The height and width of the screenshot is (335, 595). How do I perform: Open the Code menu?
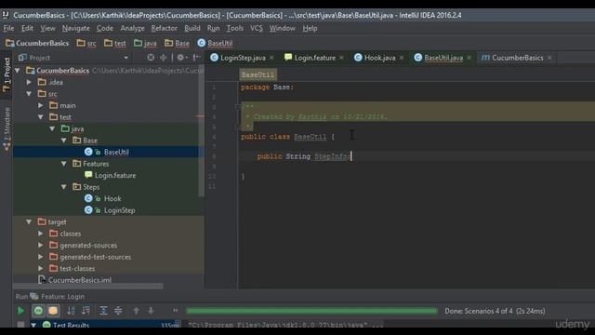point(105,28)
